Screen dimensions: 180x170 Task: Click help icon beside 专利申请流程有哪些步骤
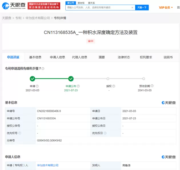tap(43, 69)
